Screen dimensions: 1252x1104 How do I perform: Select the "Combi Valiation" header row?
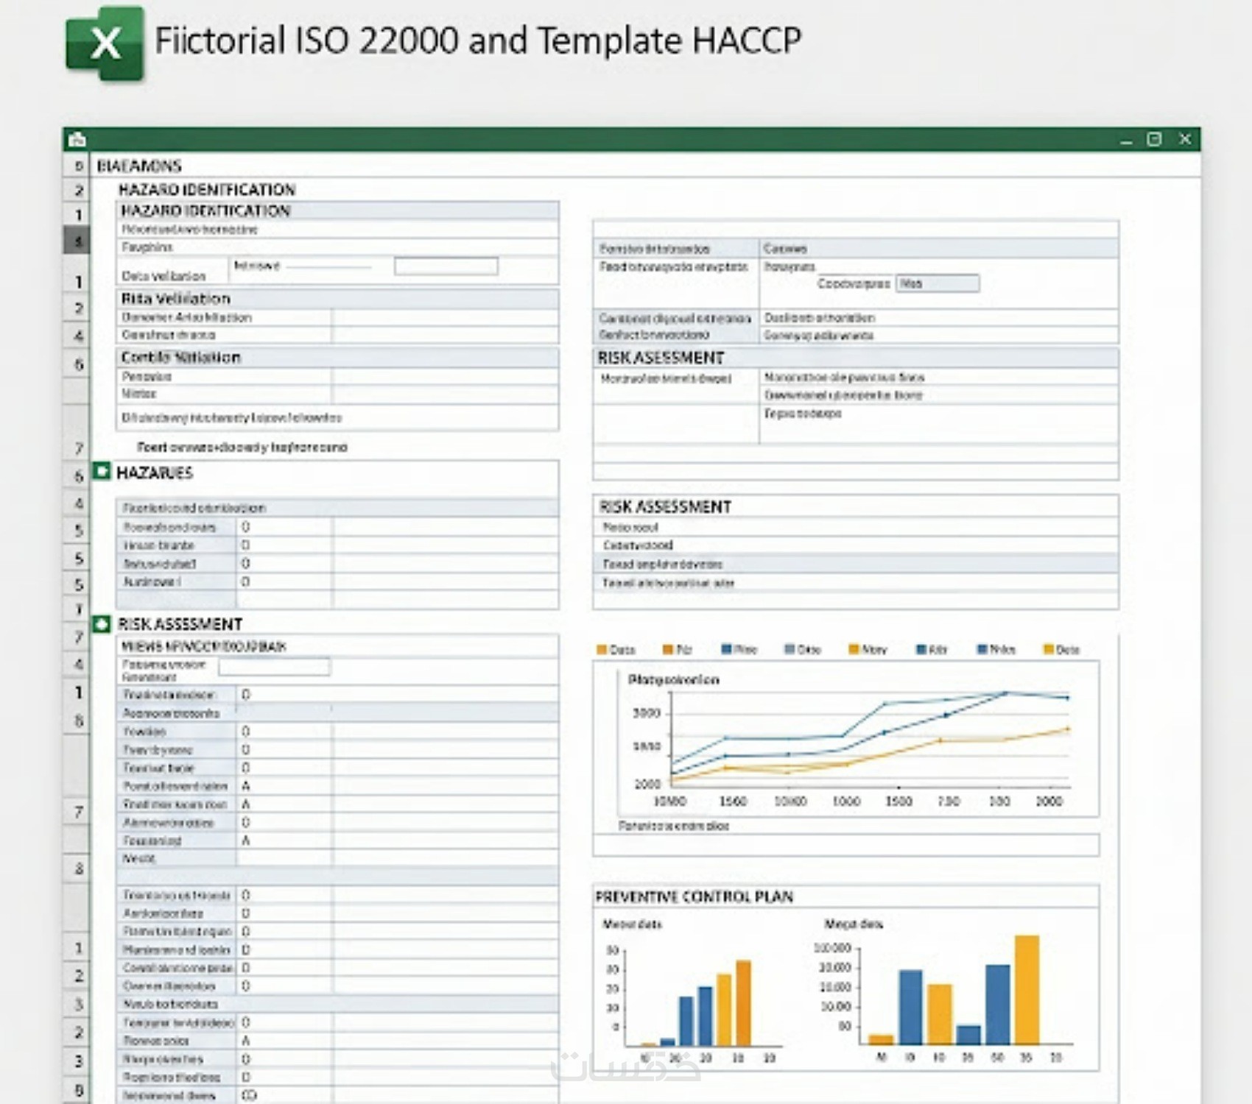[337, 358]
